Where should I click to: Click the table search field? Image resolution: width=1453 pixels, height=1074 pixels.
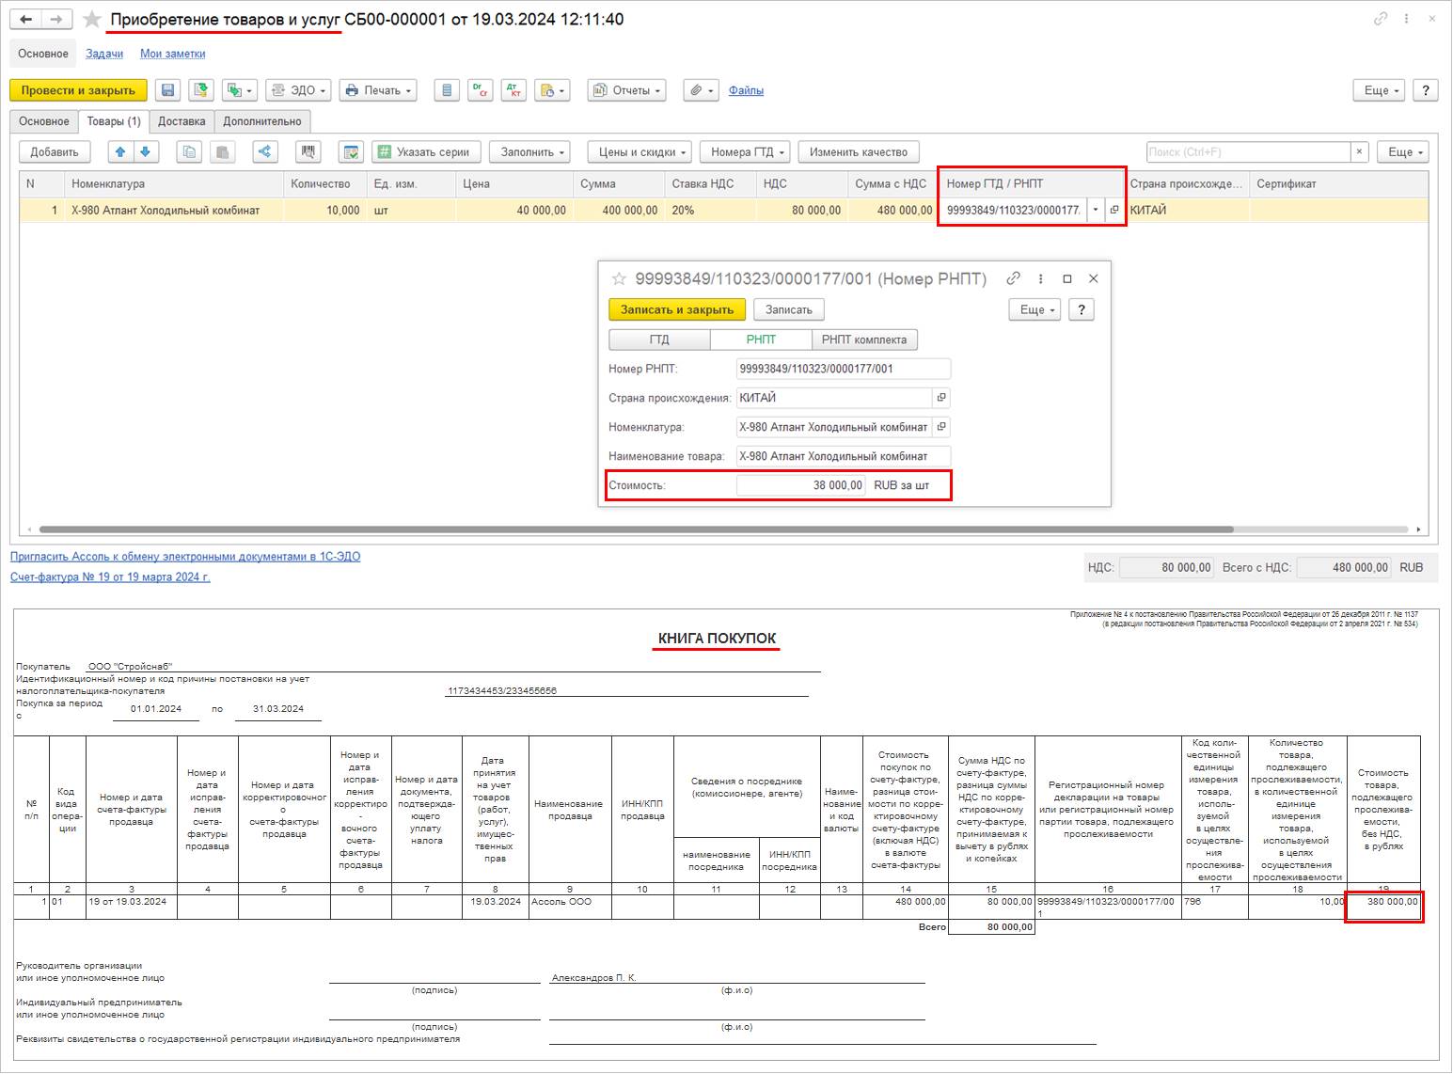point(1248,152)
